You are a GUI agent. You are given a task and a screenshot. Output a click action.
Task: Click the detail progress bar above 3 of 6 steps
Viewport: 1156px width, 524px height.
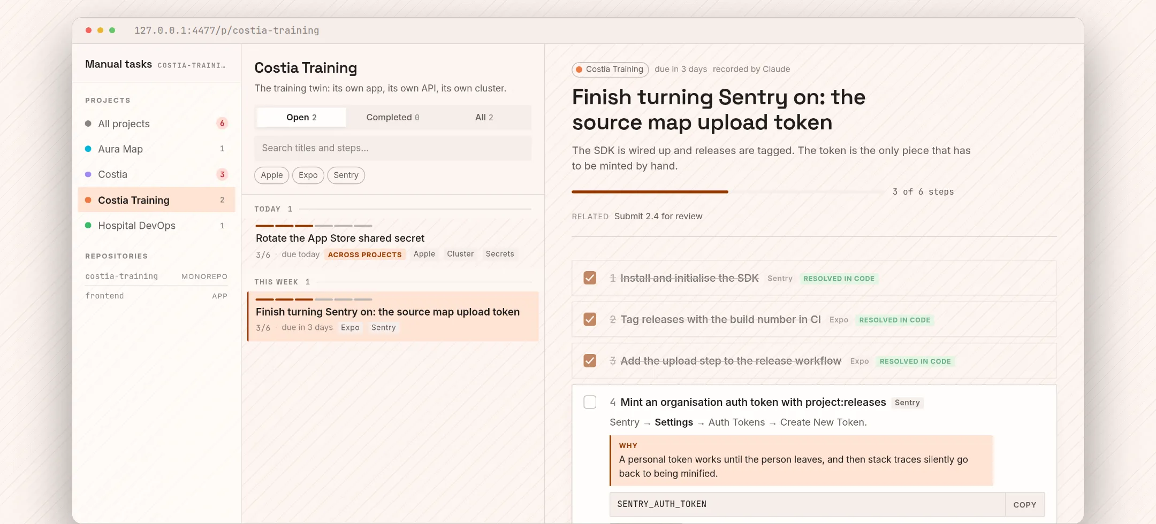tap(728, 191)
